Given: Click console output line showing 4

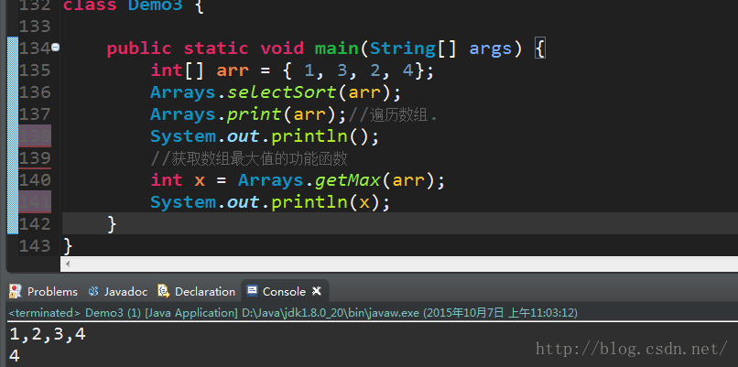Looking at the screenshot, I should pos(14,356).
